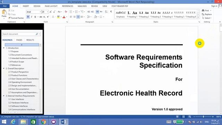222x125 pixels.
Task: Click Sign in link
Action: point(214,6)
